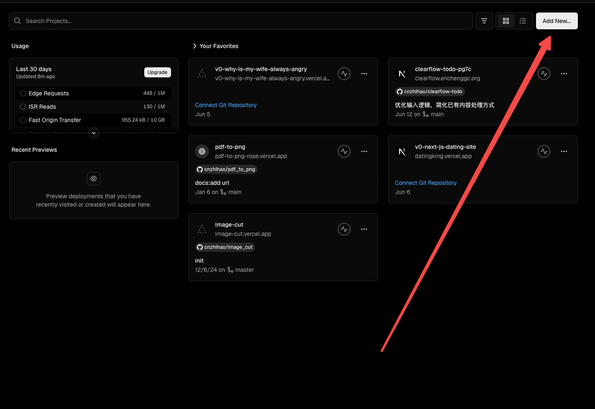The height and width of the screenshot is (409, 595).
Task: Click the filter icon beside the search bar
Action: [x=484, y=21]
